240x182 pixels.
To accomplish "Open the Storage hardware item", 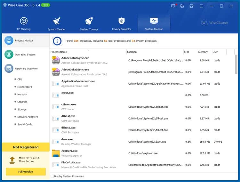I will pos(22,109).
